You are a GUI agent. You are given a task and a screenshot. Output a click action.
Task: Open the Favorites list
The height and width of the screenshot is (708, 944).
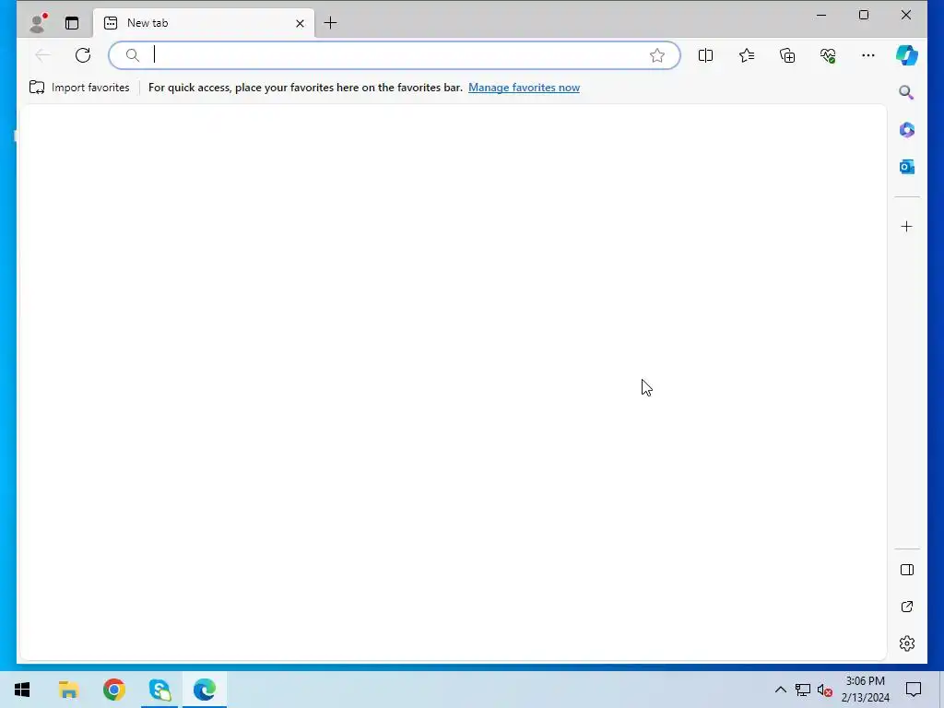point(747,55)
